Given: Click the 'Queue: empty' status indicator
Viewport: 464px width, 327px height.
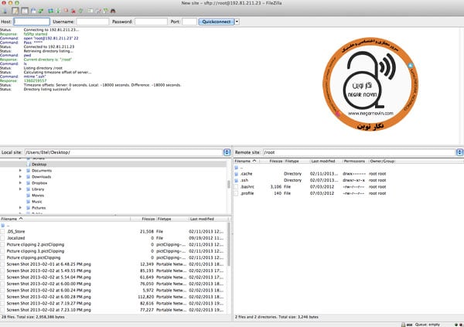Looking at the screenshot, I should point(428,325).
